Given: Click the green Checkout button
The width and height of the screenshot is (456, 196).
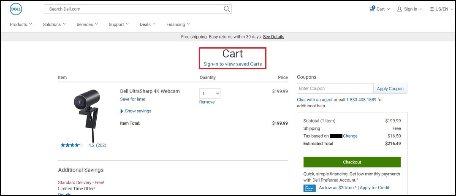Looking at the screenshot, I should click(x=352, y=162).
